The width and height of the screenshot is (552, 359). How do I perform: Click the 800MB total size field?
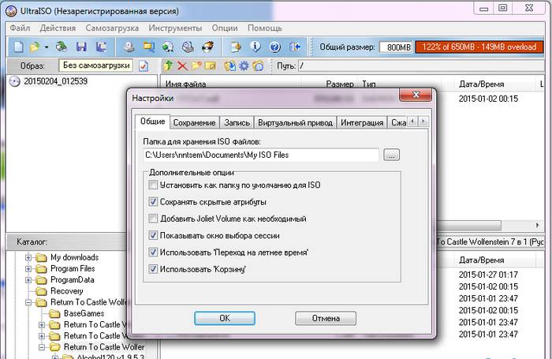396,47
